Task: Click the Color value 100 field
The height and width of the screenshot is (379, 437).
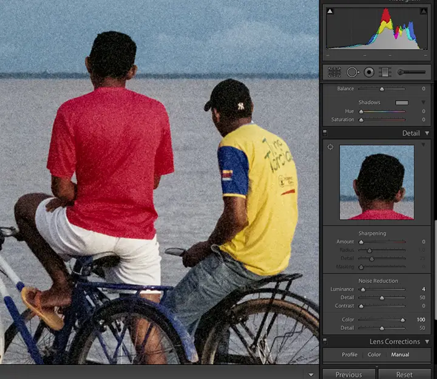Action: [421, 319]
